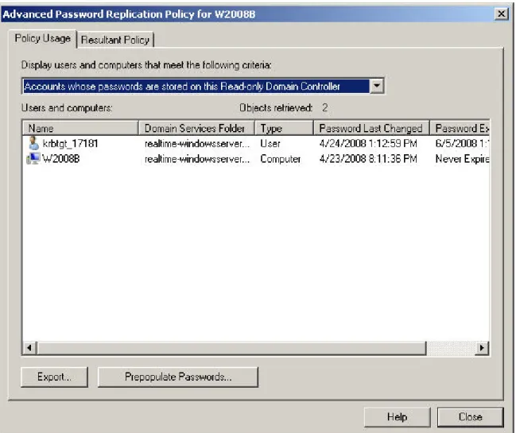Click the 4/24/2008 1:12:59 PM cell

[x=368, y=144]
